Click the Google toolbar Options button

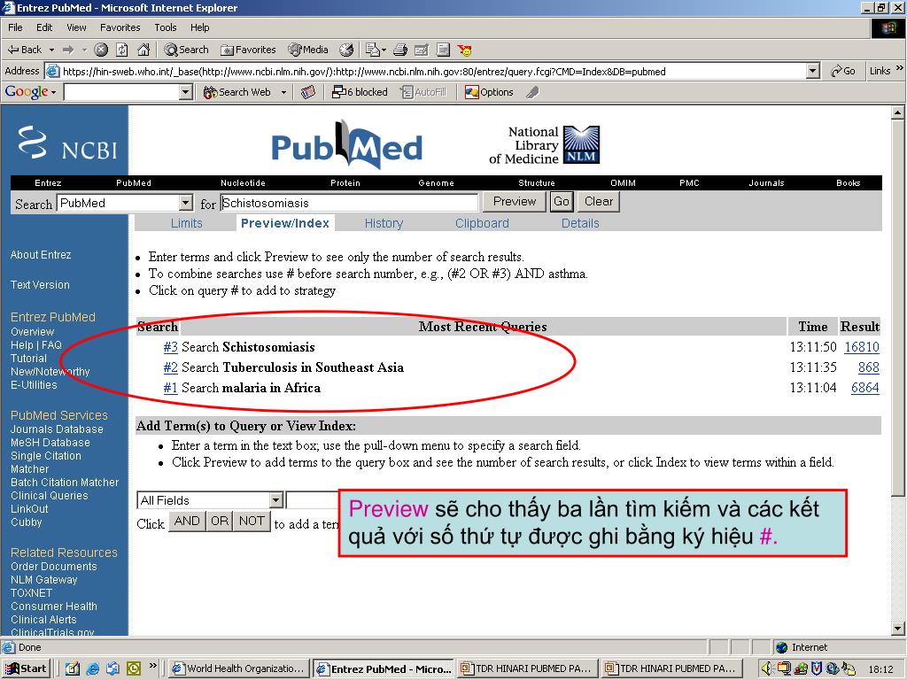point(489,92)
